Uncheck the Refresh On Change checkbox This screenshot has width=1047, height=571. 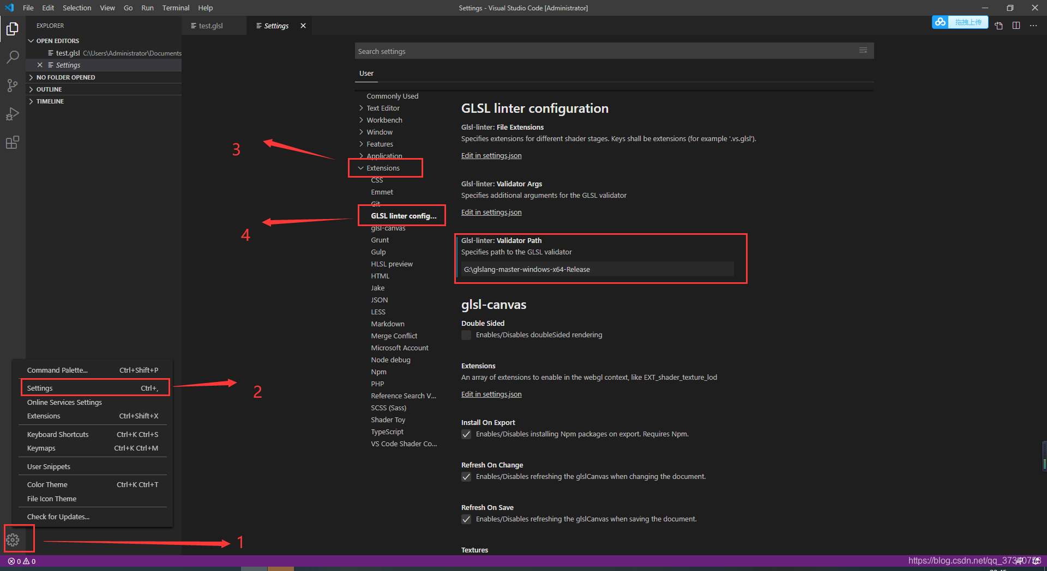pos(466,477)
